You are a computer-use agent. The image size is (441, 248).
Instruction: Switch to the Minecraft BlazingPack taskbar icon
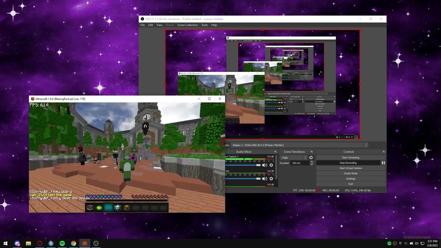click(x=85, y=244)
